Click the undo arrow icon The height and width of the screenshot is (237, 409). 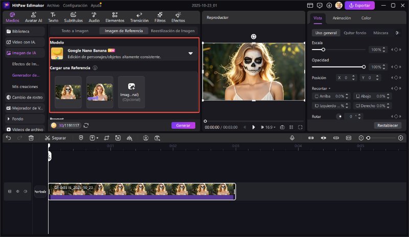click(x=8, y=138)
